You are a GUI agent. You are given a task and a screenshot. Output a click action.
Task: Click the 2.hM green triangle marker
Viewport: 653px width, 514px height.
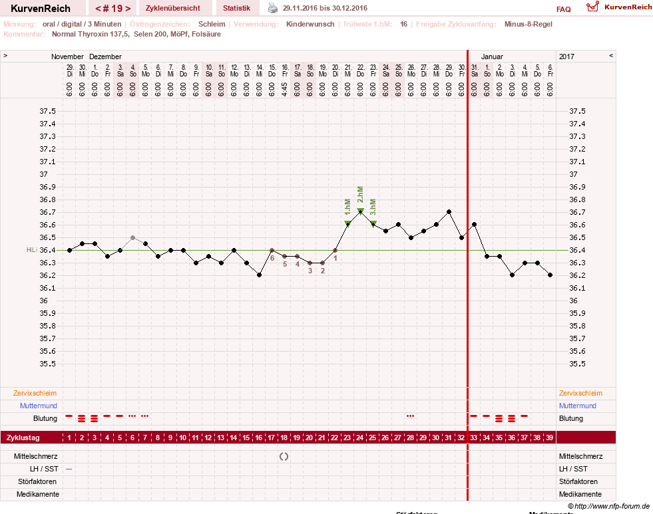click(361, 211)
